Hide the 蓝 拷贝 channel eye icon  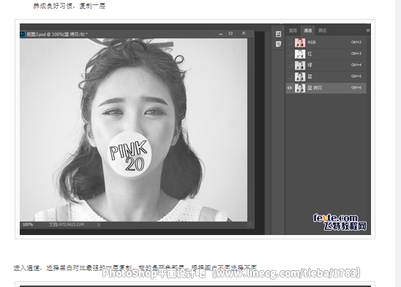point(290,88)
